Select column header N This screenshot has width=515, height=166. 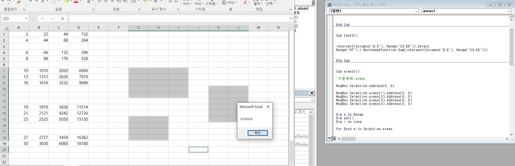pyautogui.click(x=278, y=28)
